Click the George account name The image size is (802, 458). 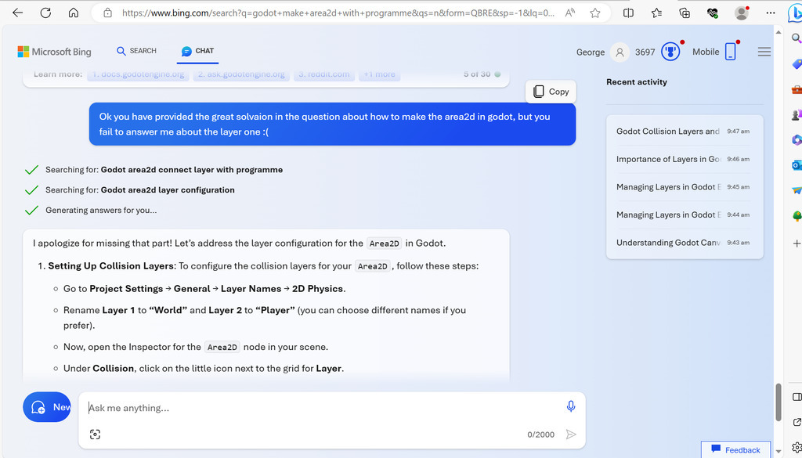(x=591, y=52)
